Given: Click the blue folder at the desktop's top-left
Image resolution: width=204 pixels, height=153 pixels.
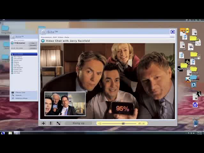Looking at the screenshot, I should tap(5, 28).
